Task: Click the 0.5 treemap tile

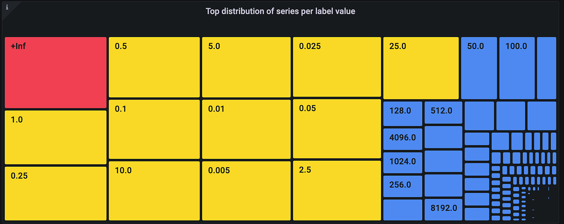Action: pos(154,67)
